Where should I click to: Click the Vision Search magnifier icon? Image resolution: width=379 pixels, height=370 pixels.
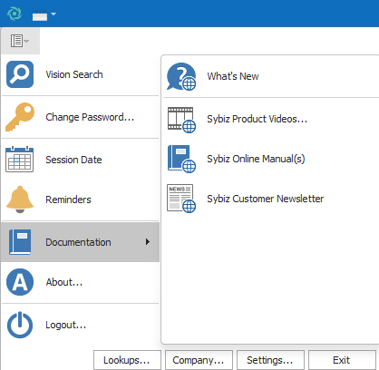(x=20, y=74)
